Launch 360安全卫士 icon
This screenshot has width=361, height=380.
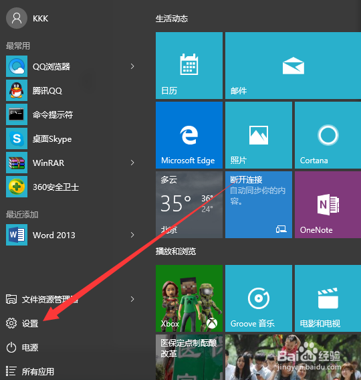coord(17,187)
